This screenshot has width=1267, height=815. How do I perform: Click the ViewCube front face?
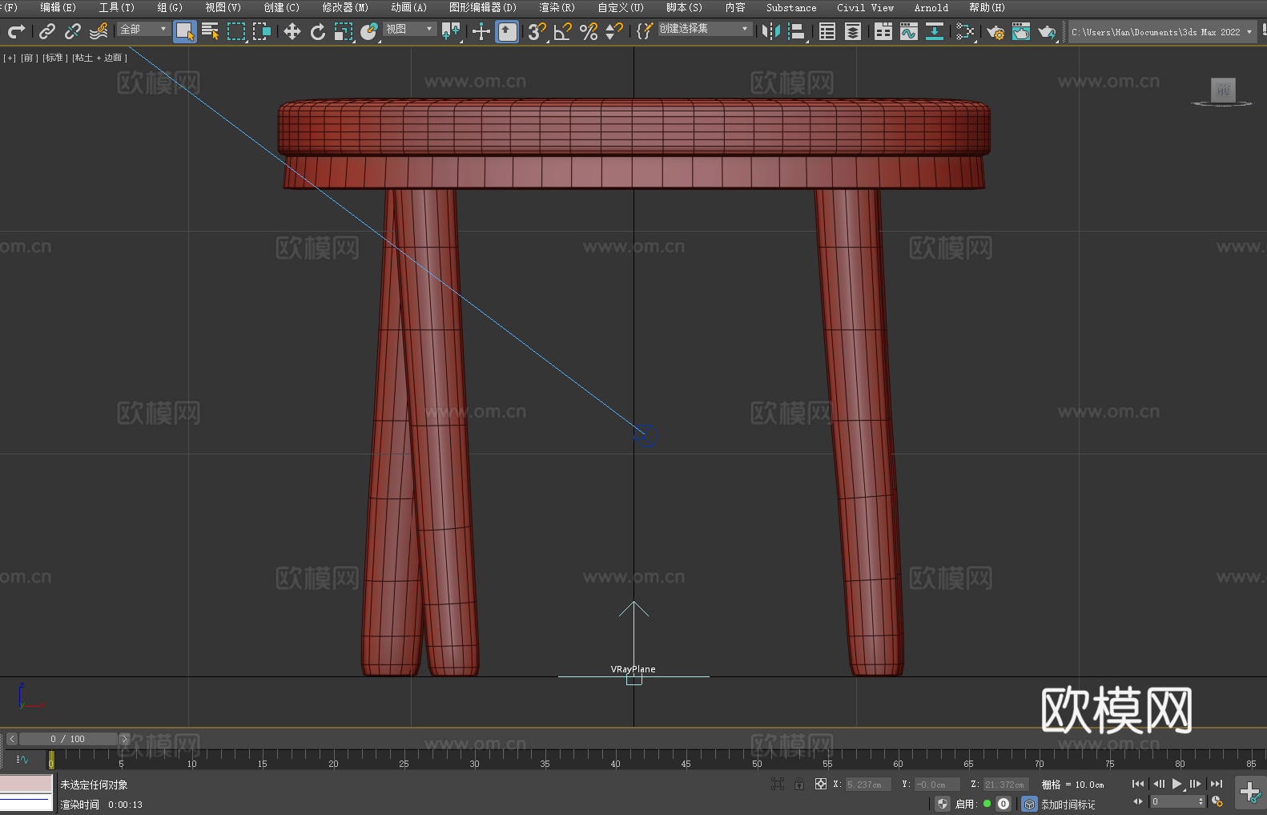pyautogui.click(x=1223, y=90)
